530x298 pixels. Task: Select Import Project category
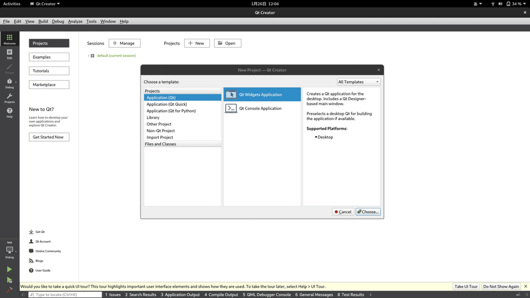tap(182, 137)
